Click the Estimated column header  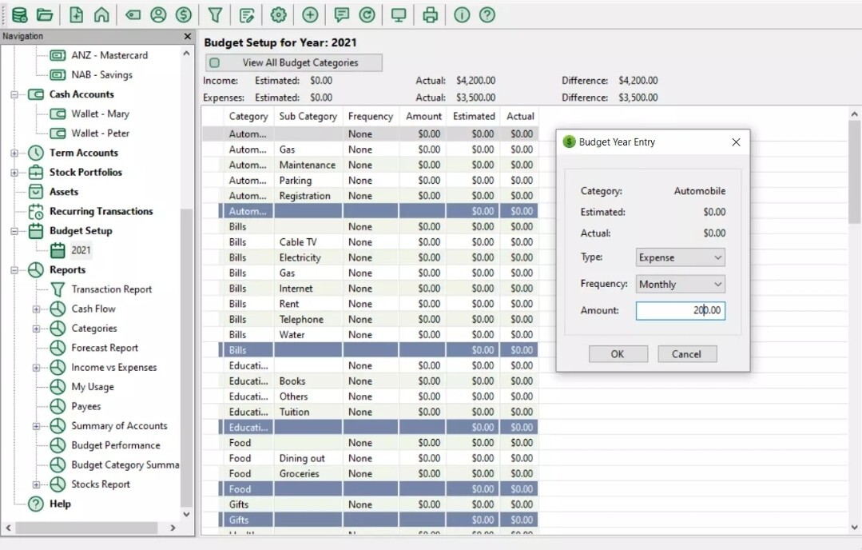click(x=474, y=117)
